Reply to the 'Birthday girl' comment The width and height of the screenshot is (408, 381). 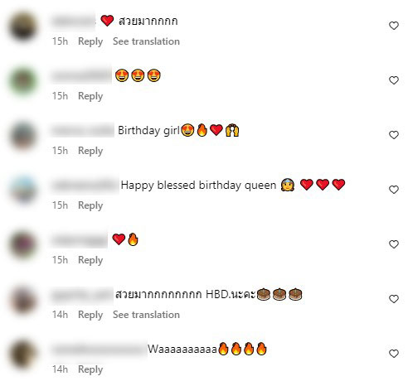90,151
